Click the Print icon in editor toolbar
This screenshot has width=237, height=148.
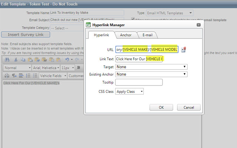click(x=7, y=75)
